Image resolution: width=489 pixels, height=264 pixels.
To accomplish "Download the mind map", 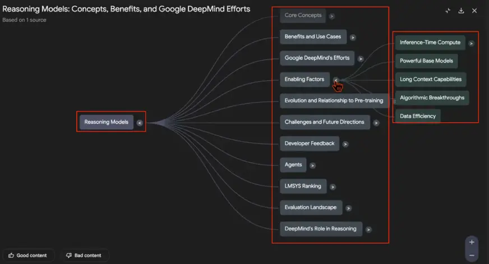I will tap(461, 11).
